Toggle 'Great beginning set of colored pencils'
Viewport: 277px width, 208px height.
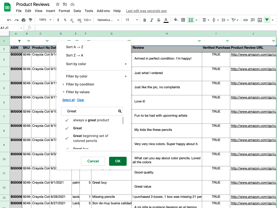(x=67, y=138)
